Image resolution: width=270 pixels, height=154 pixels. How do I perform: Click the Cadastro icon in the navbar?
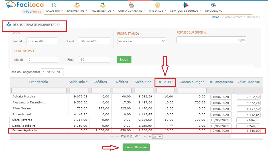[54, 5]
